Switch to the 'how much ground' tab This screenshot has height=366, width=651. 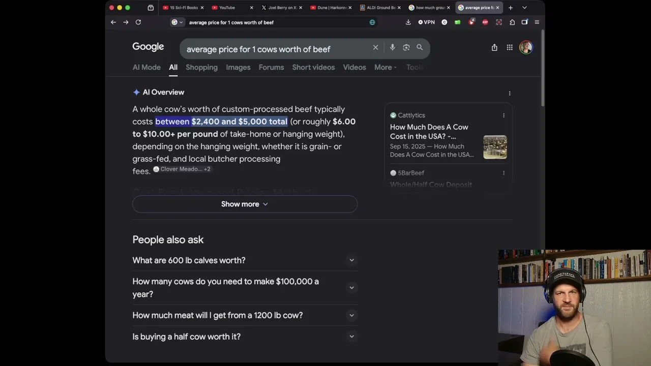tap(429, 8)
